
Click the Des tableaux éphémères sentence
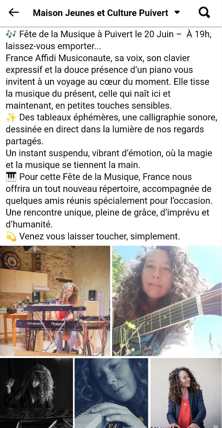[112, 129]
